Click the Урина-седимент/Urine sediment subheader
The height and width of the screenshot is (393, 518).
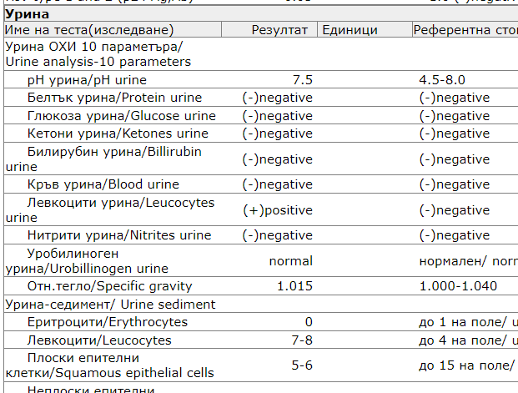(110, 304)
